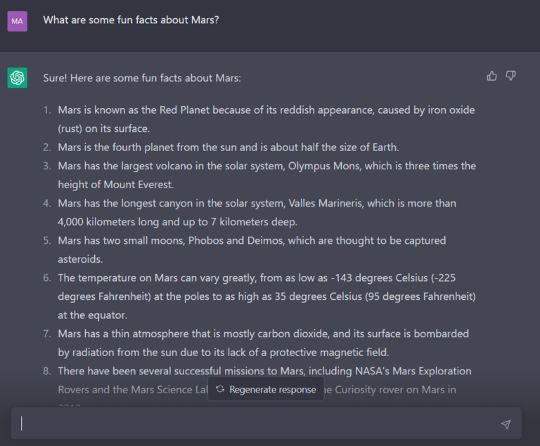Image resolution: width=540 pixels, height=446 pixels.
Task: Click the list number 4 marker
Action: 47,204
